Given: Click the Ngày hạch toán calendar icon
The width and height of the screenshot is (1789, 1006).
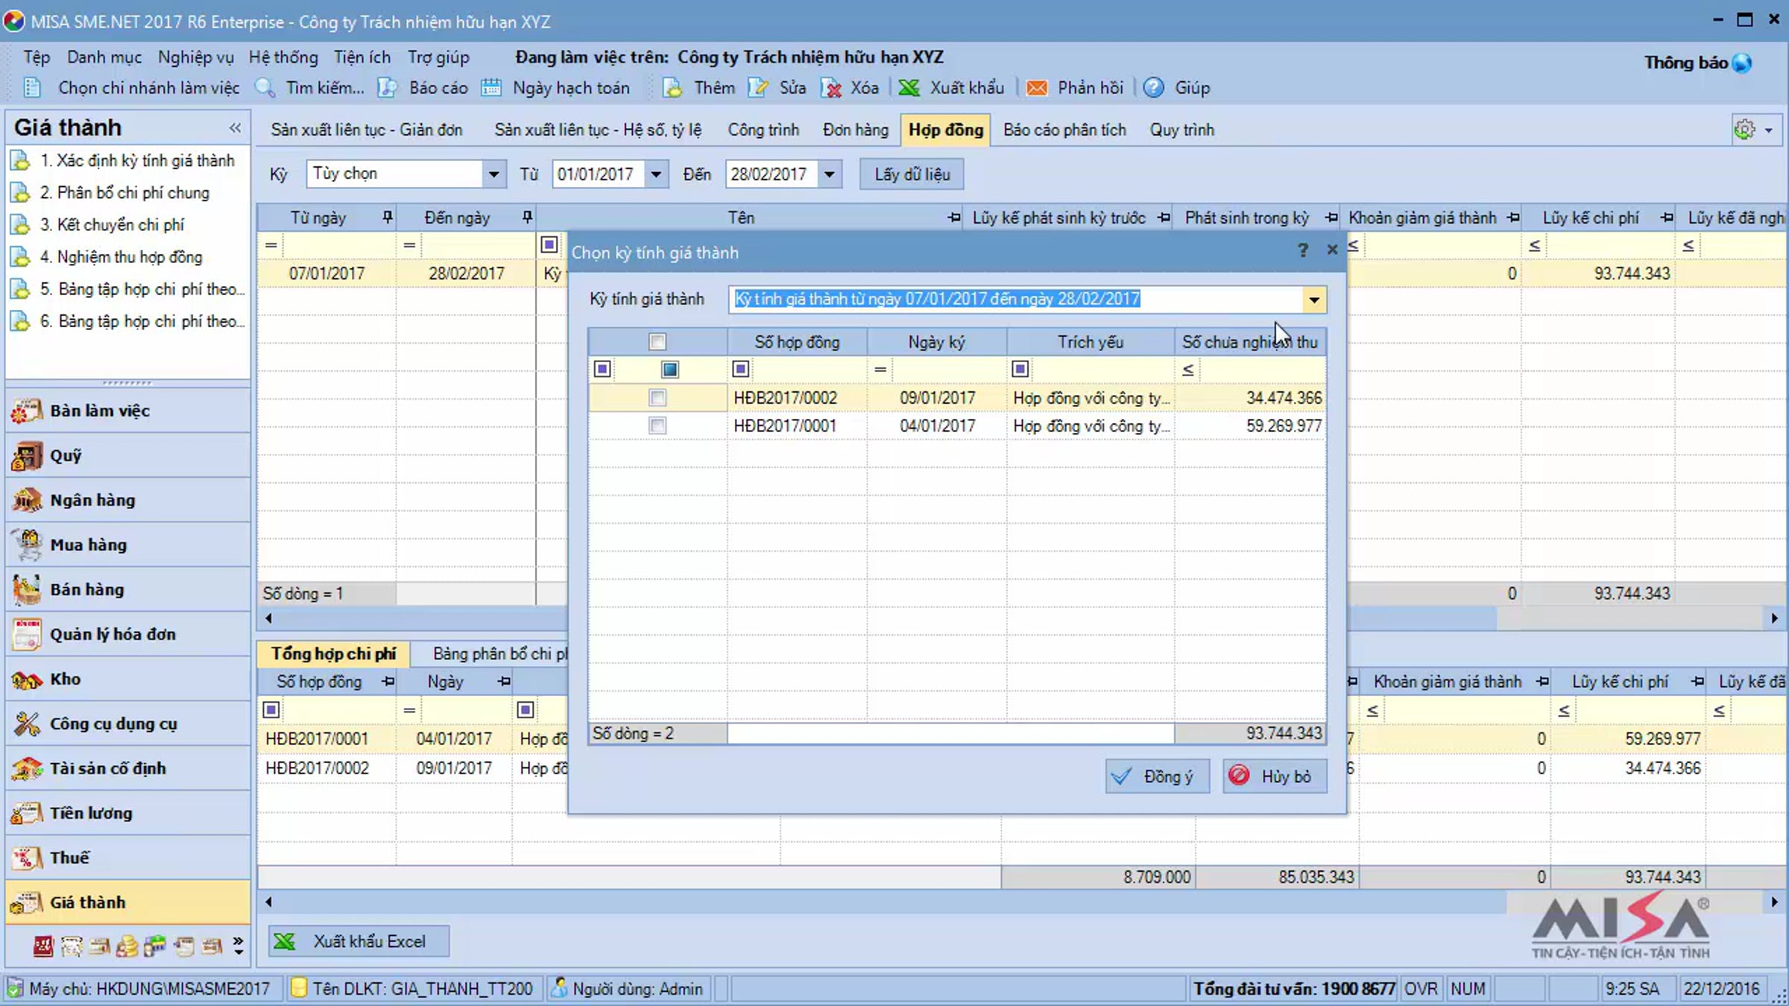Looking at the screenshot, I should point(491,88).
